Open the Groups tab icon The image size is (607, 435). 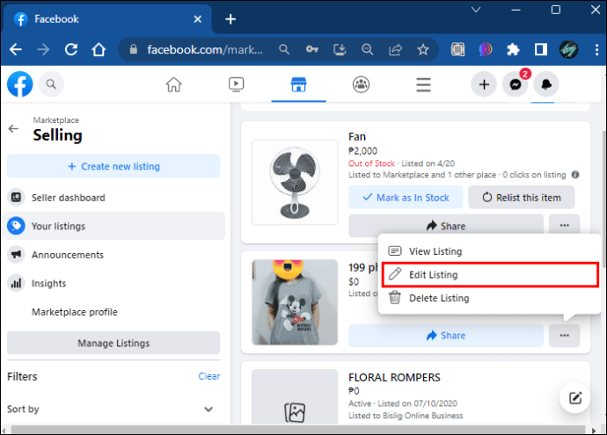(x=361, y=84)
